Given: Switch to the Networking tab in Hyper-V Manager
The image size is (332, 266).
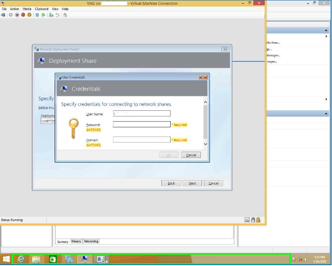Looking at the screenshot, I should tap(91, 241).
